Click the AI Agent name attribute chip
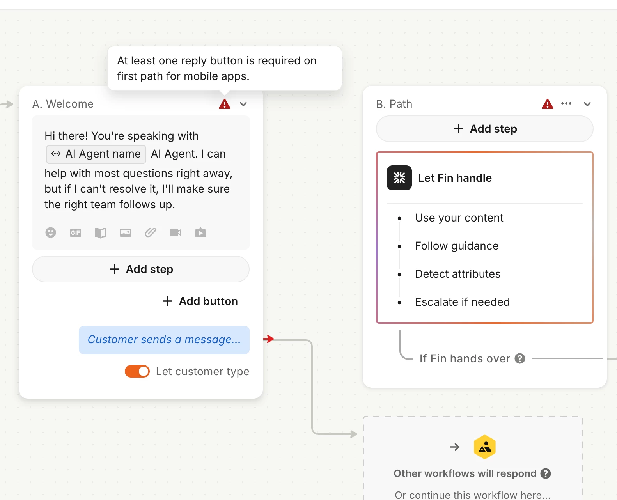 pyautogui.click(x=96, y=154)
